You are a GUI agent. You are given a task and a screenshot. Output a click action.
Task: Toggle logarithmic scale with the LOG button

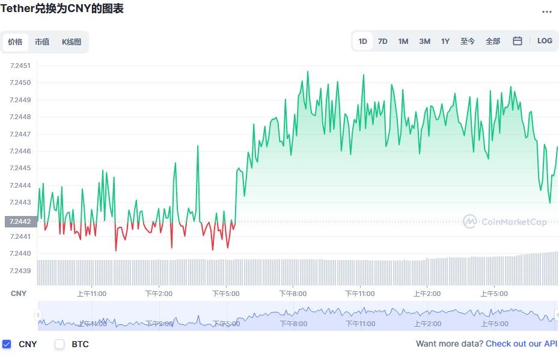[x=544, y=41]
